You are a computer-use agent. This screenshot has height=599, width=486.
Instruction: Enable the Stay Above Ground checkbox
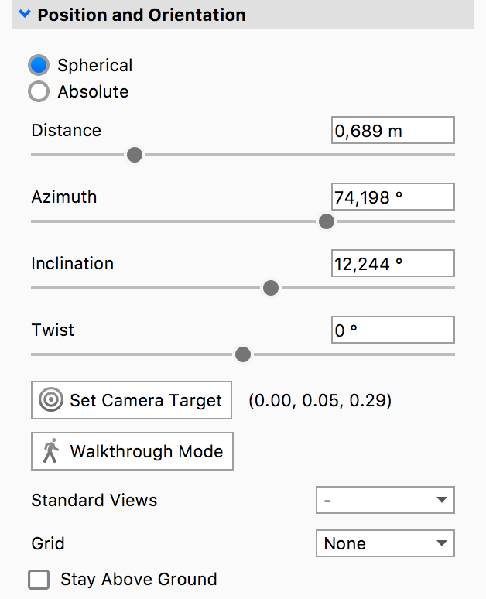[x=38, y=580]
